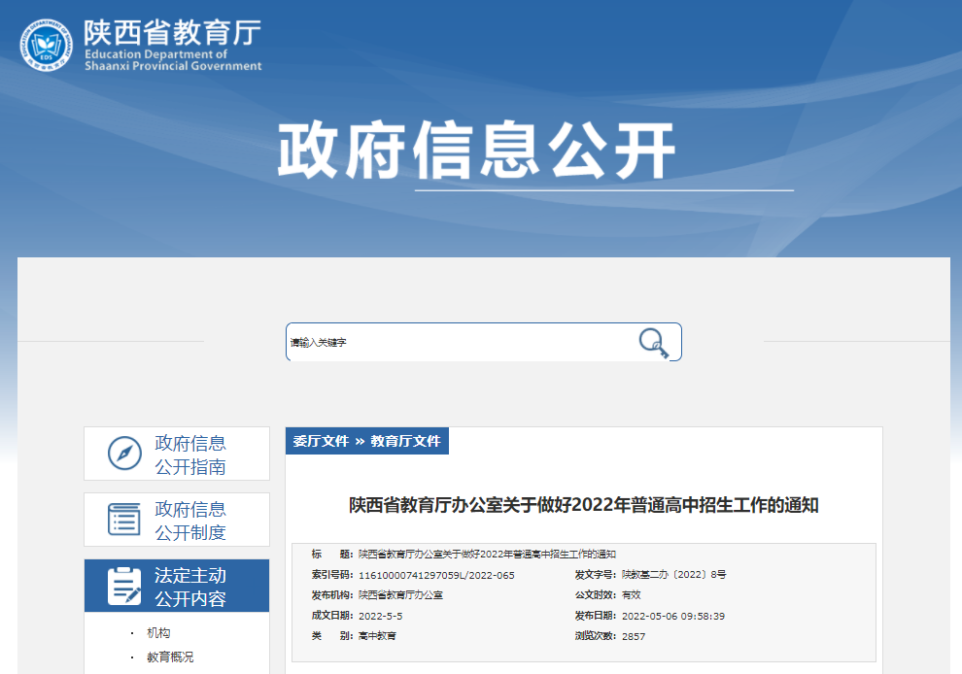Viewport: 962px width, 674px height.
Task: Click the clipboard icon for 法定主动公开内容
Action: tap(124, 587)
